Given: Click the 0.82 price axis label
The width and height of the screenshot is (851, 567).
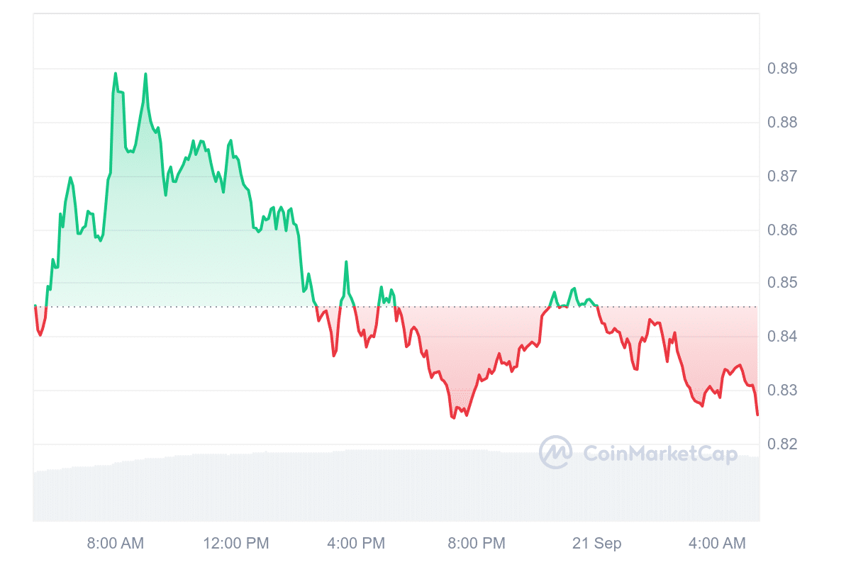Looking at the screenshot, I should coord(782,444).
